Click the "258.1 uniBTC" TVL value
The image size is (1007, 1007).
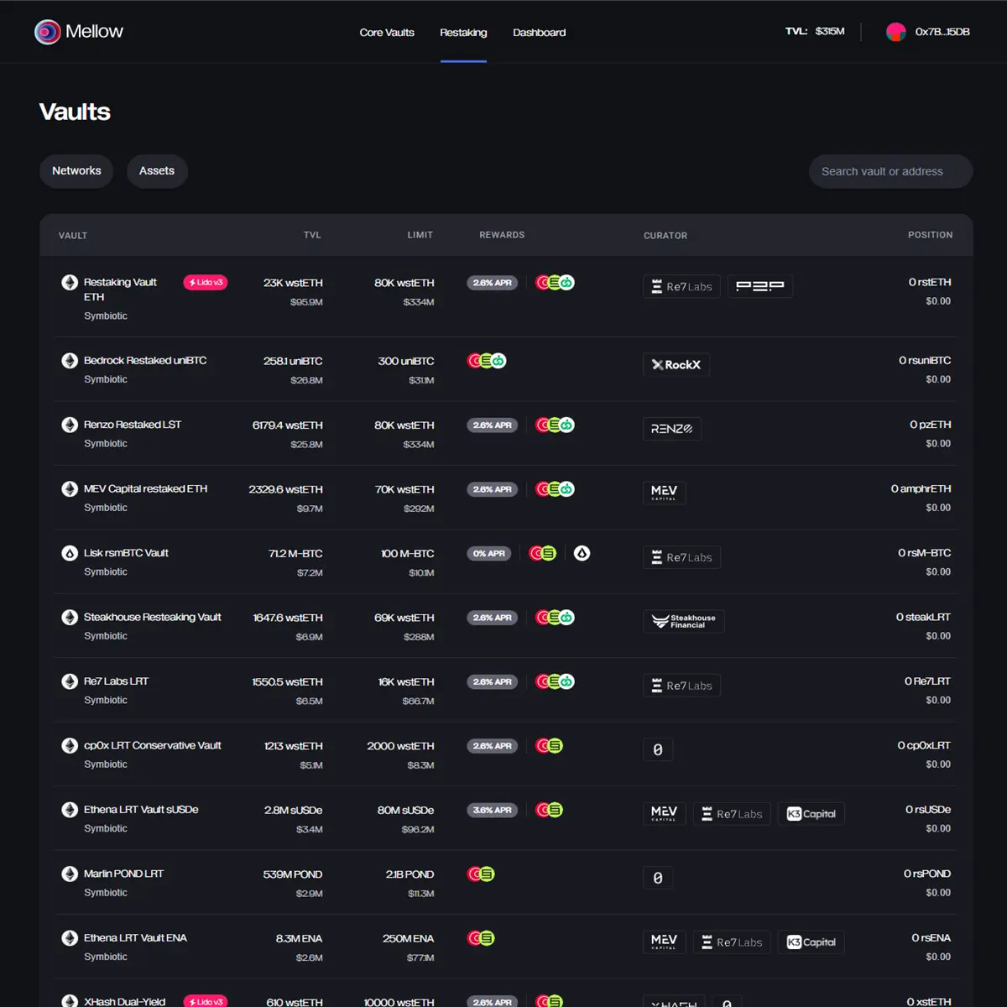(293, 362)
